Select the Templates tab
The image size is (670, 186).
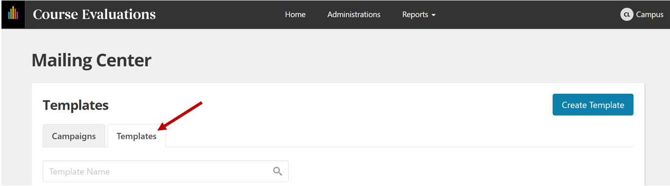tap(136, 136)
